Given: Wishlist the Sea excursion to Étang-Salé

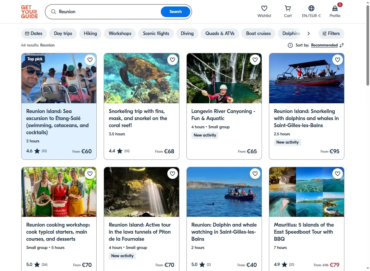Looking at the screenshot, I should click(x=90, y=60).
